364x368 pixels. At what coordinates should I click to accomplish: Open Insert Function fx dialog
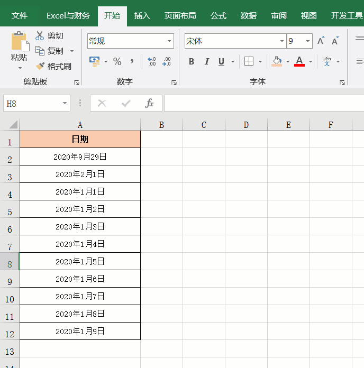149,103
